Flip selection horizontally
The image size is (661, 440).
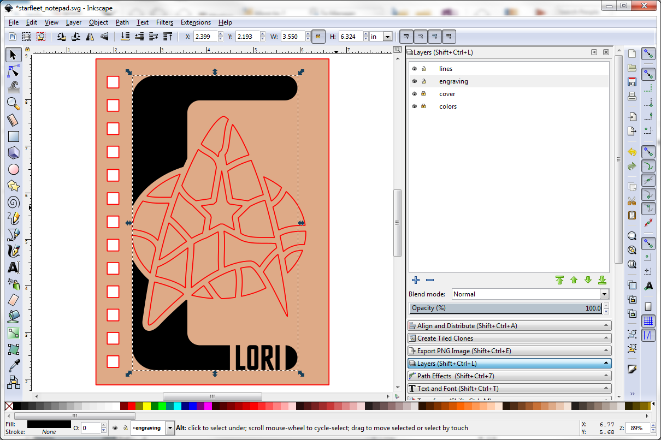tap(90, 37)
